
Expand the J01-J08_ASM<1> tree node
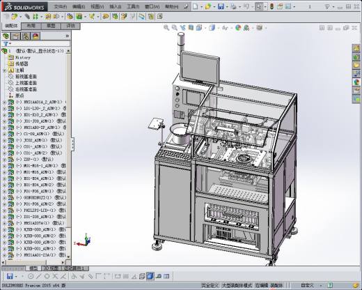click(4, 121)
